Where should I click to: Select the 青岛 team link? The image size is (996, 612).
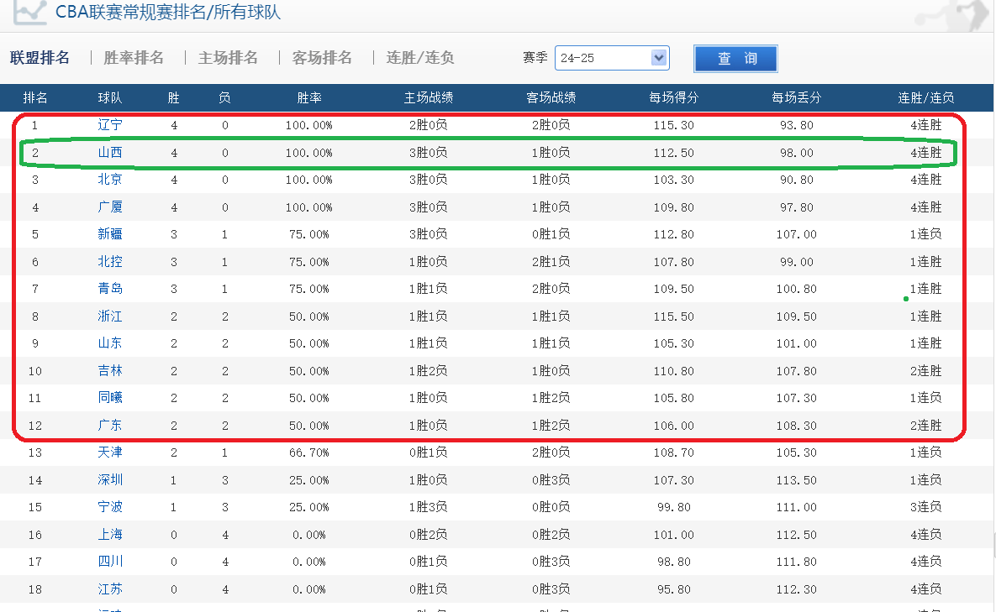tap(110, 289)
